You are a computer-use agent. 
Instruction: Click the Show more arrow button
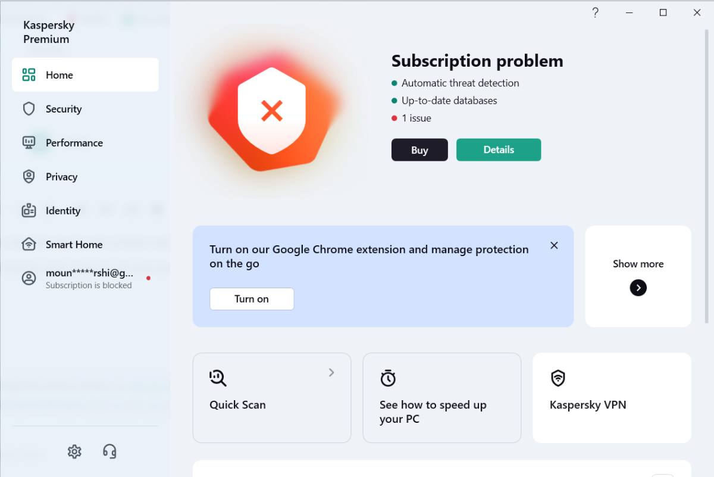pyautogui.click(x=638, y=288)
